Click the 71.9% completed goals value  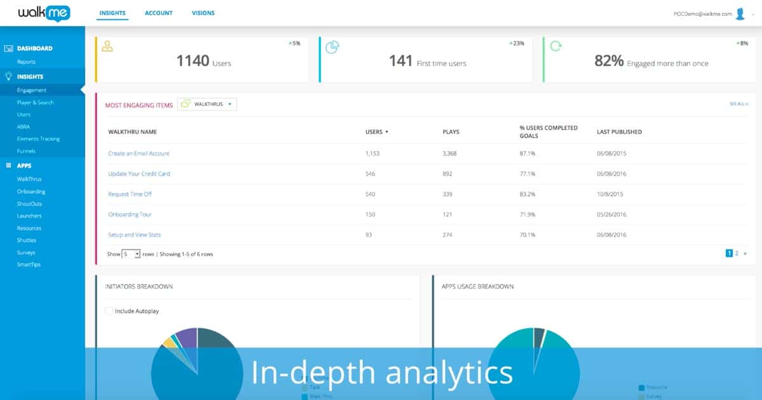point(527,215)
